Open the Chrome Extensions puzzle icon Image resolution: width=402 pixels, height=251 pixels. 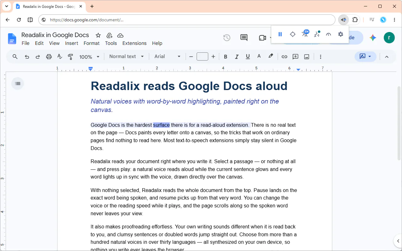click(355, 20)
